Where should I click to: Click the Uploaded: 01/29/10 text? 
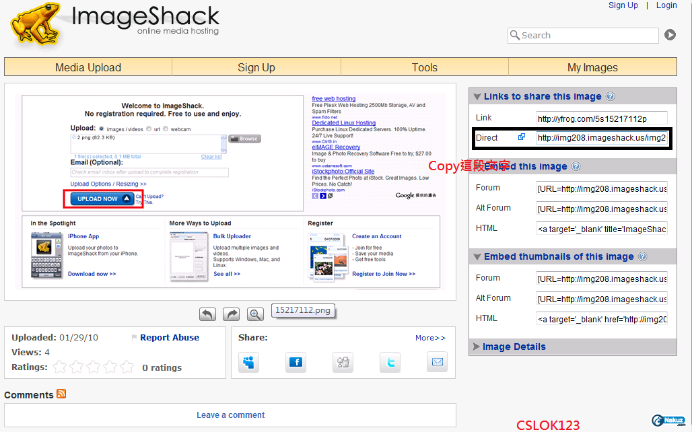pos(55,338)
